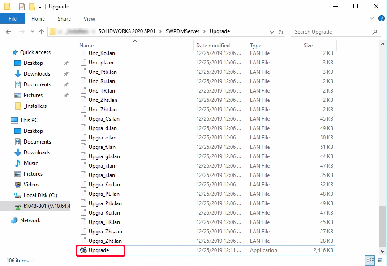Click New folder quick access icon
Viewport: 387px width, 266px height.
32,7
